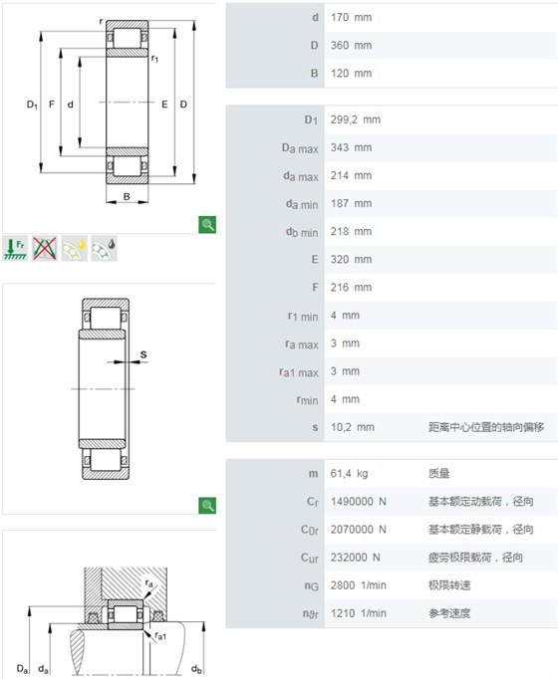Click the reference speed 1210 1/min value
Viewport: 558px width, 679px height.
359,613
